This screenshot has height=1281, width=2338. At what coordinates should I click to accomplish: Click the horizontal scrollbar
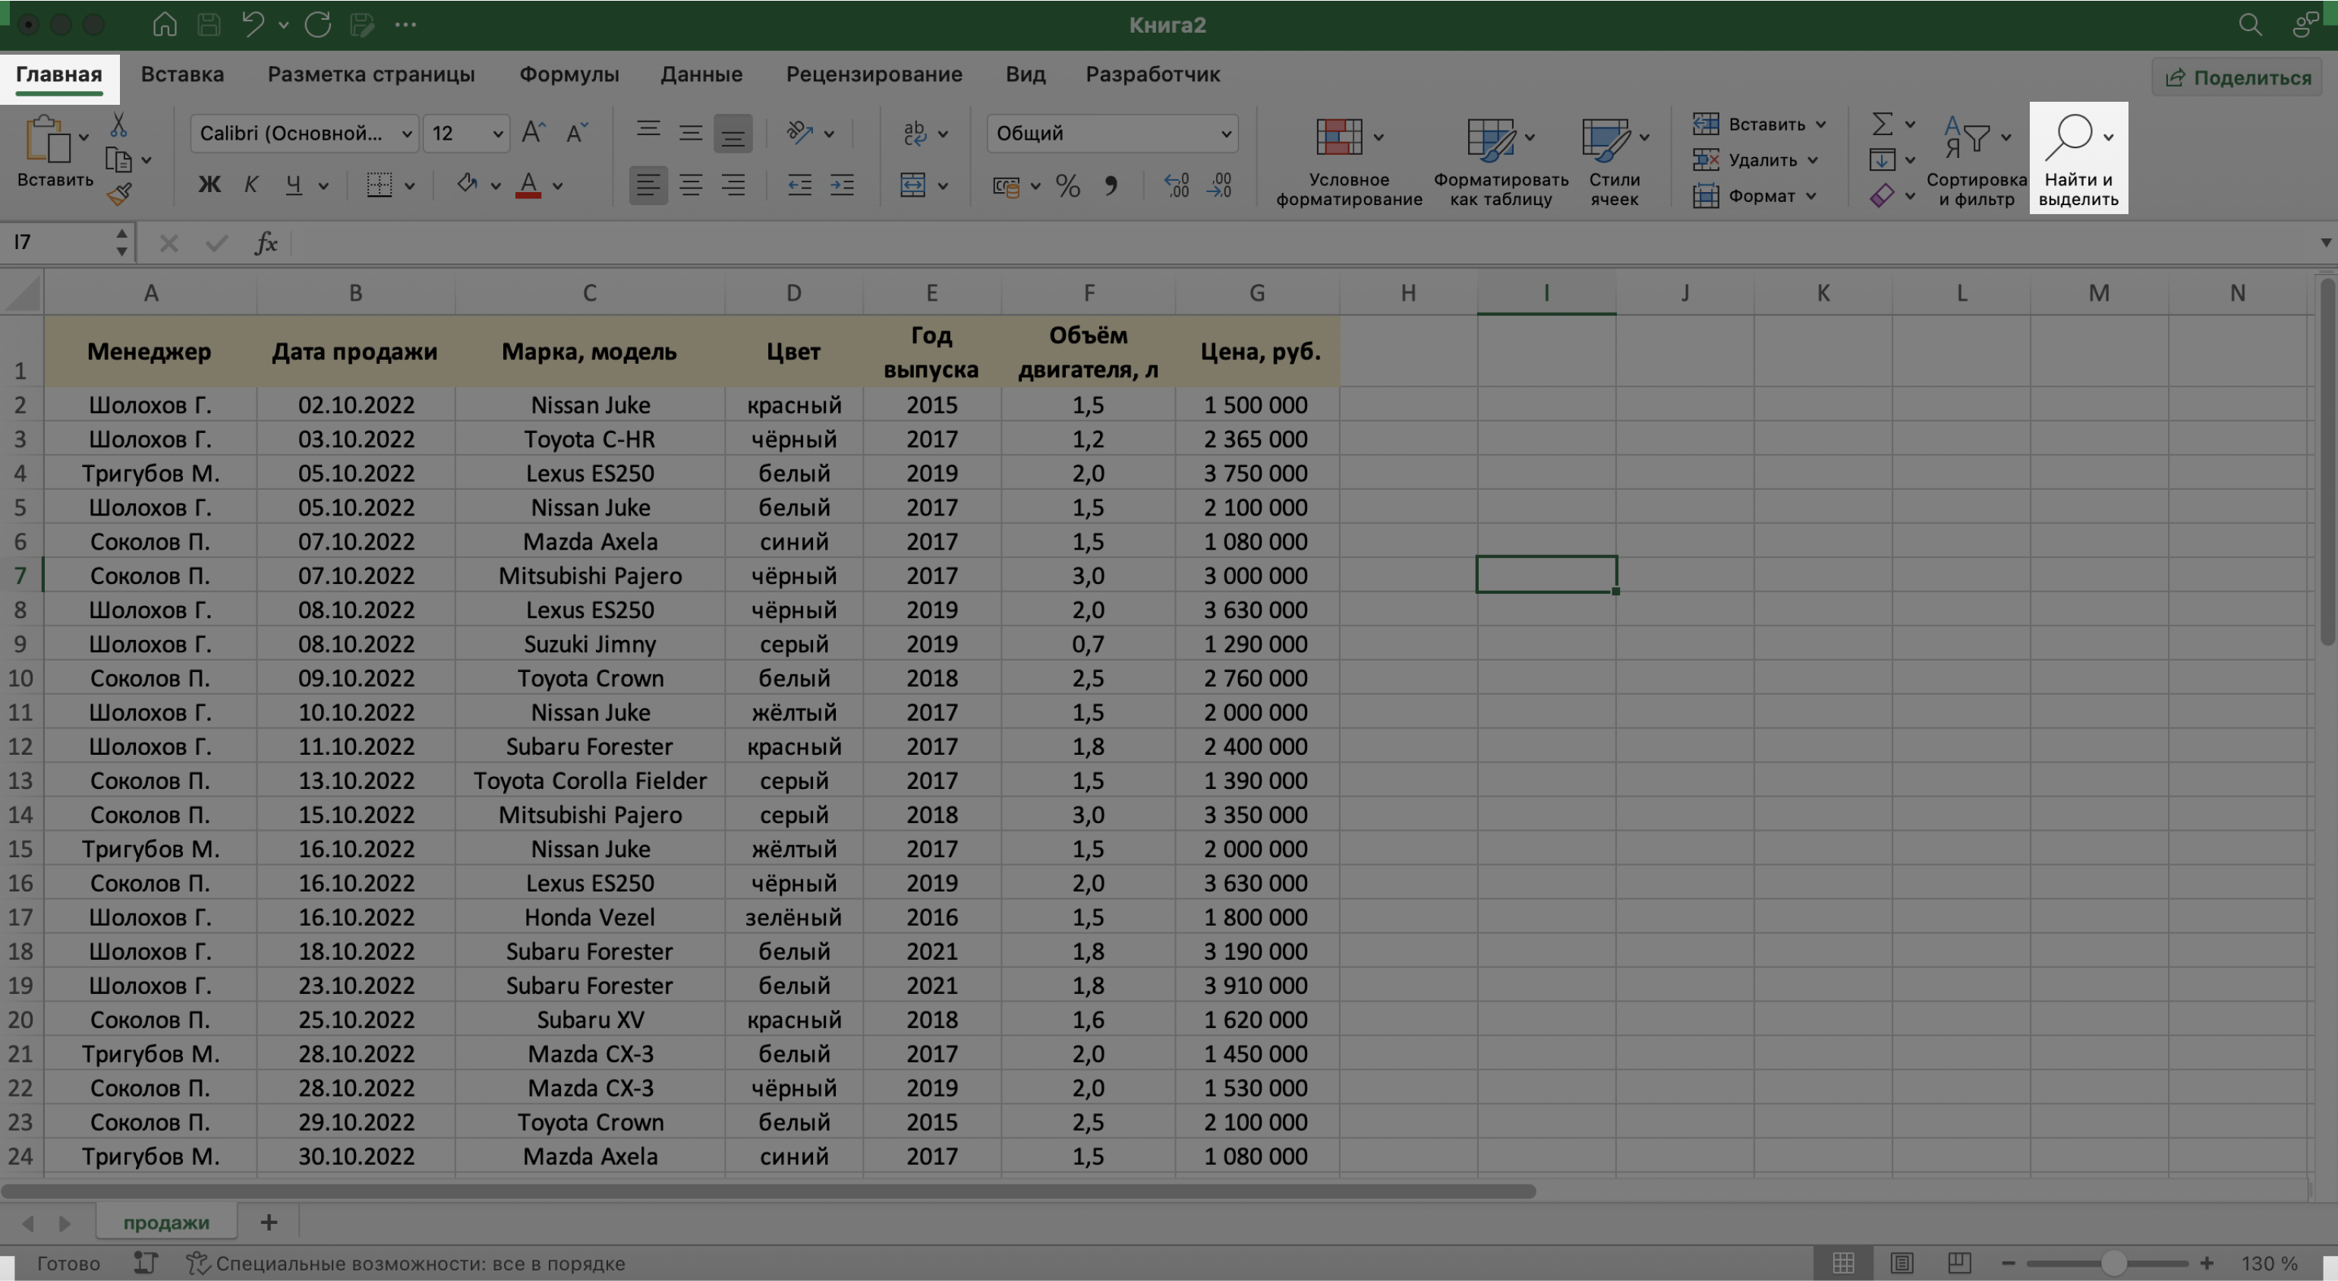(769, 1191)
